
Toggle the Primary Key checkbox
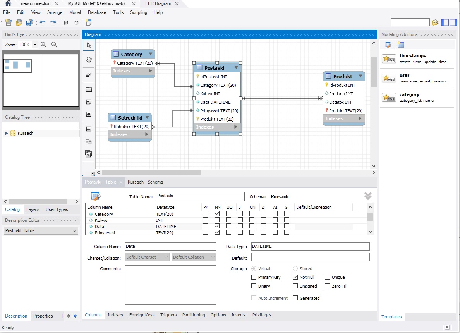(254, 277)
